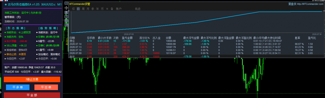325x98 pixels.
Task: Select the 综 summary tab
Action: (x=73, y=9)
